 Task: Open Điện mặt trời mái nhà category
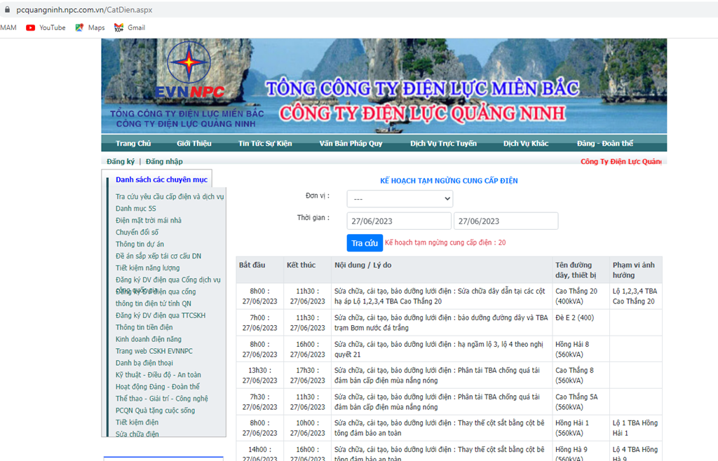[x=149, y=221]
